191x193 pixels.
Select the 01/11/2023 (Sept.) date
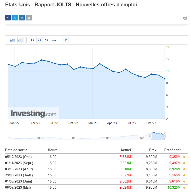(19, 163)
